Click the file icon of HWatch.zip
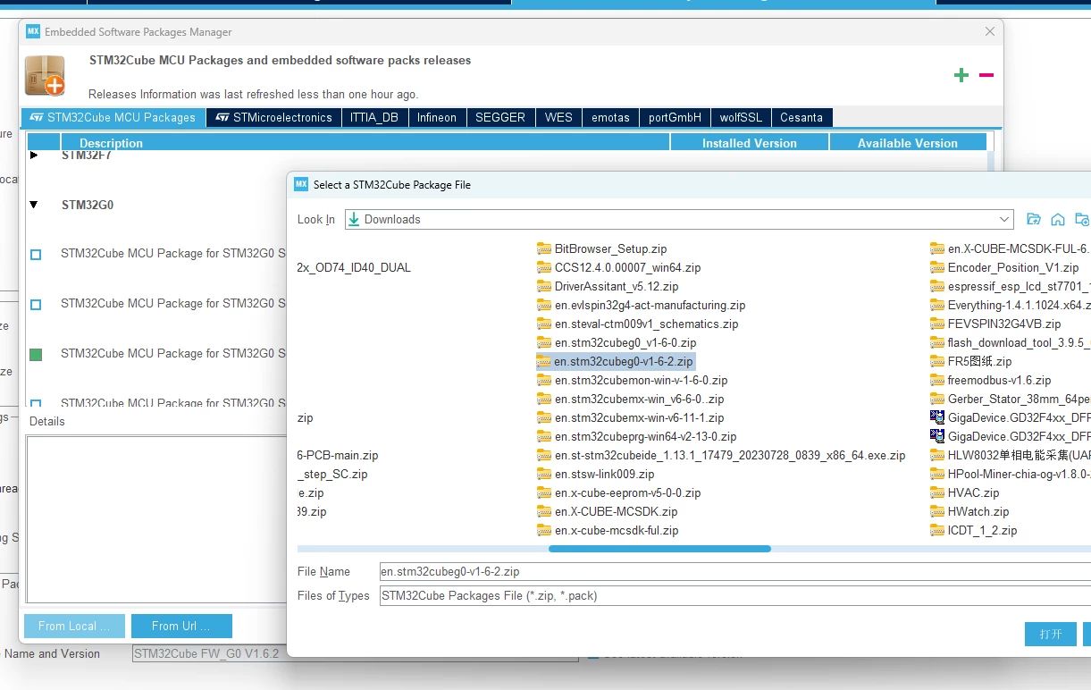The height and width of the screenshot is (690, 1091). click(937, 511)
